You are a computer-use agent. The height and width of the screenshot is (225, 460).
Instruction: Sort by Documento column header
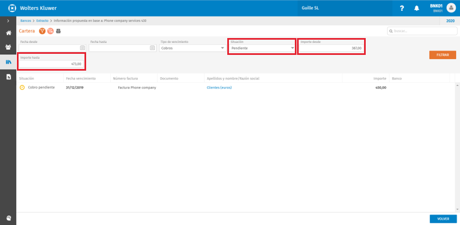tap(169, 78)
